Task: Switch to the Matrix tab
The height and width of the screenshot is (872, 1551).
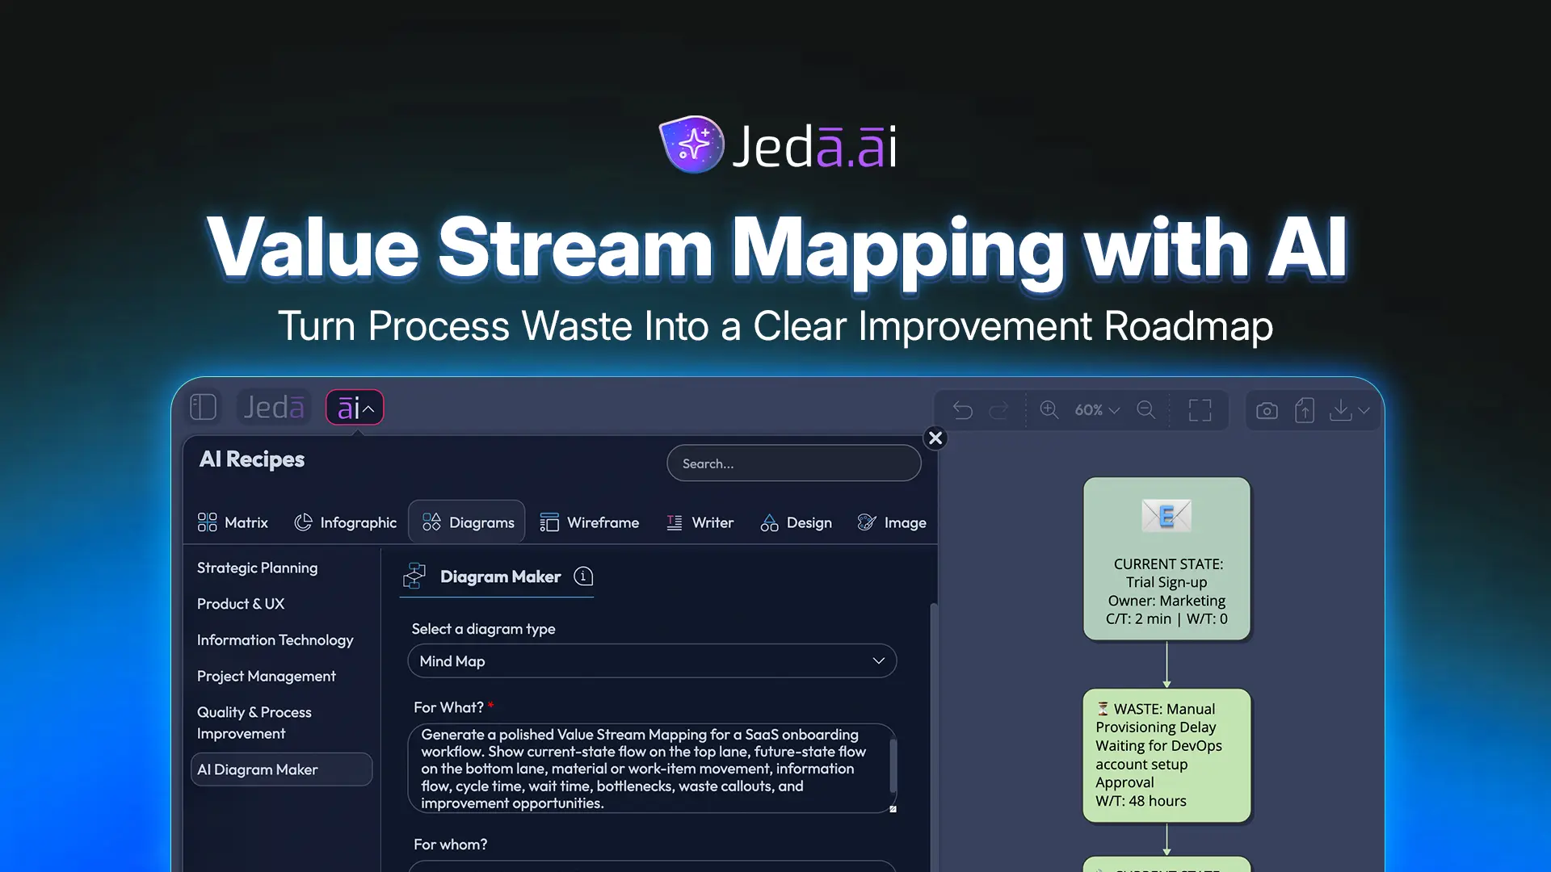Action: point(233,522)
